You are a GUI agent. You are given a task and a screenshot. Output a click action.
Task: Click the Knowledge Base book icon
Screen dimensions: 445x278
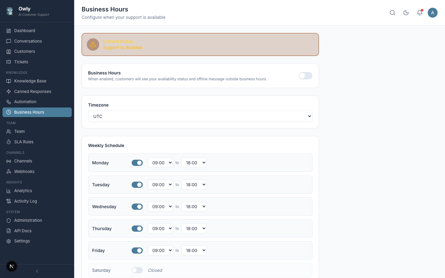point(9,81)
